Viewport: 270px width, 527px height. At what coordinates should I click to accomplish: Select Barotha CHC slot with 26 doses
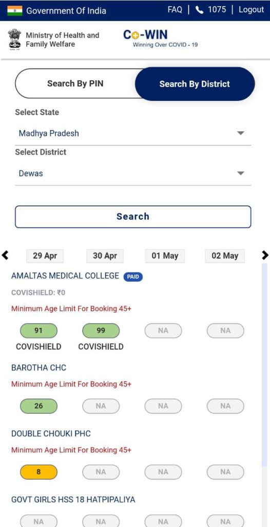click(38, 406)
